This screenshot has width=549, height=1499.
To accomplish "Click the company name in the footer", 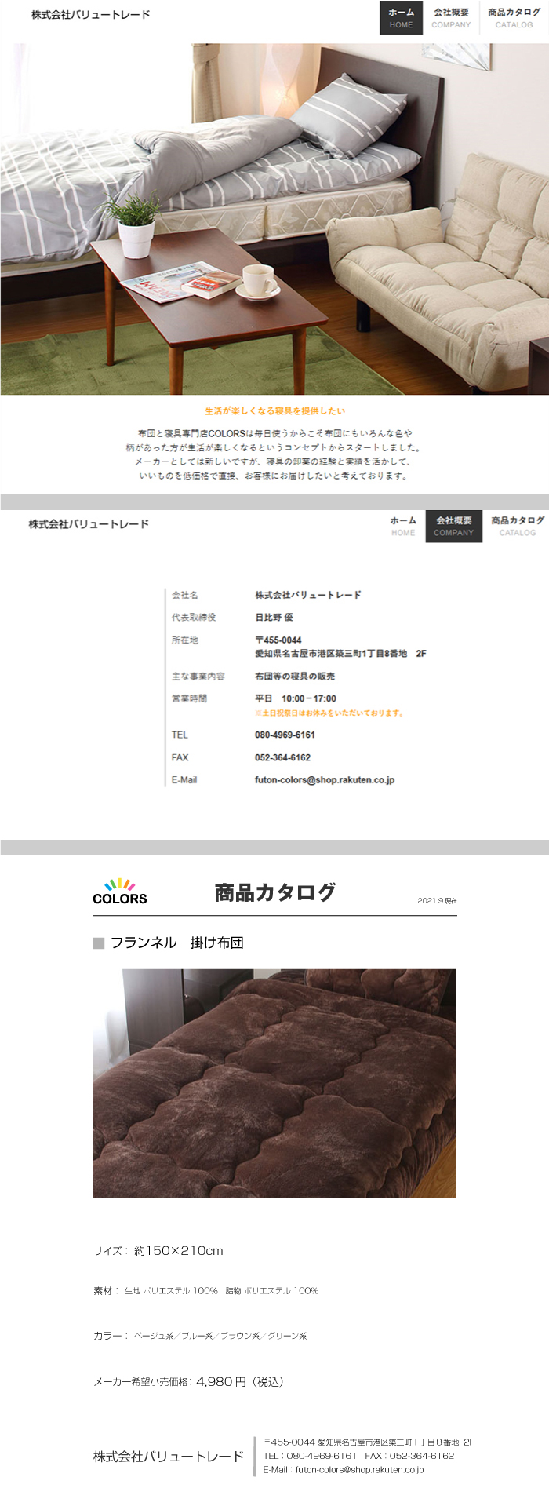I will coord(169,1457).
